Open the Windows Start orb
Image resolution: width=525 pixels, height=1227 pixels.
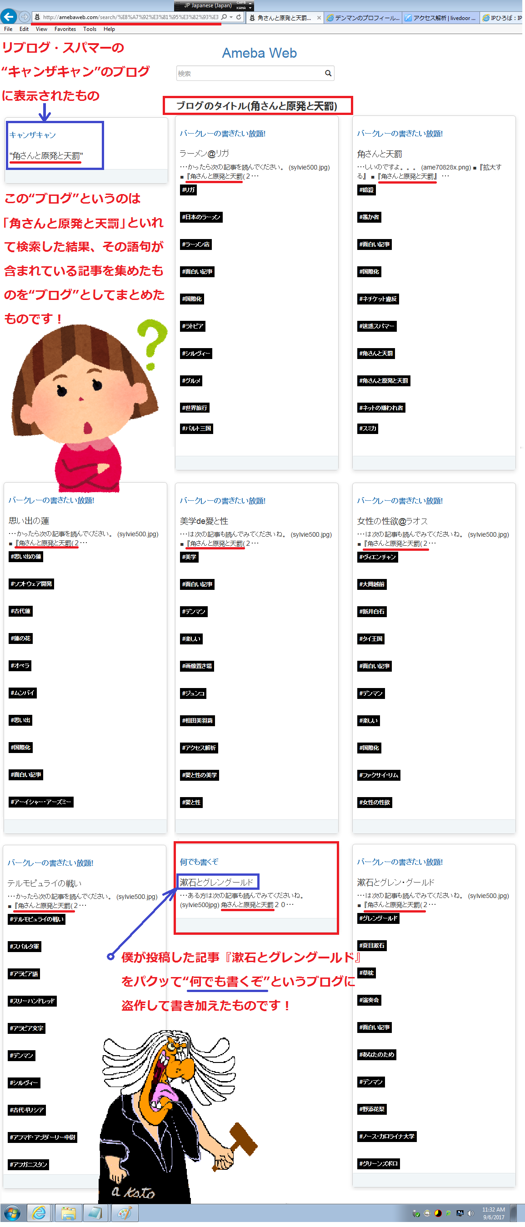(12, 1213)
